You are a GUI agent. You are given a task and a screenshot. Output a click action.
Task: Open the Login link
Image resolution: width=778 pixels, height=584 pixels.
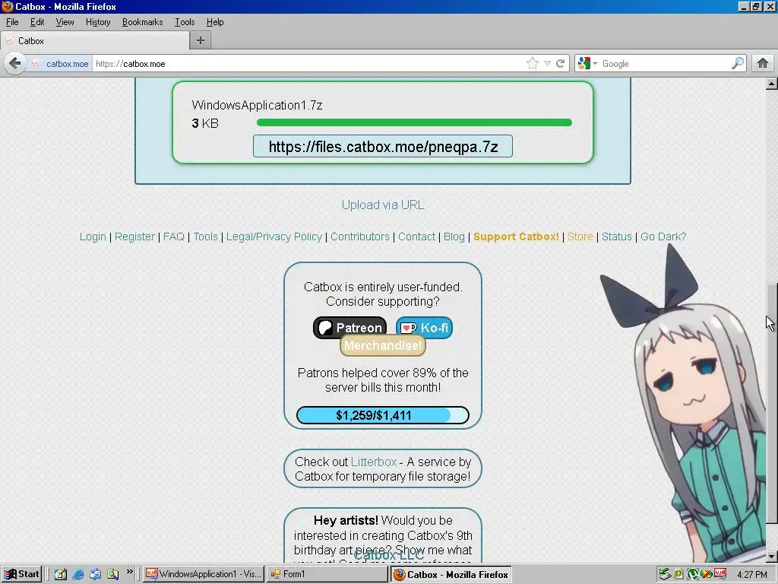[93, 237]
